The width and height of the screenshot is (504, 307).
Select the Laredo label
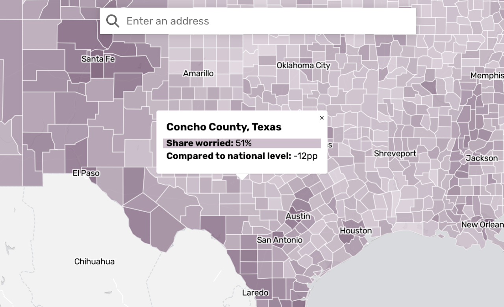pyautogui.click(x=255, y=292)
